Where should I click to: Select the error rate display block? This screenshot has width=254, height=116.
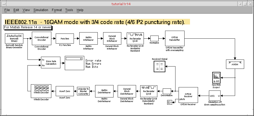pyautogui.click(x=75, y=63)
